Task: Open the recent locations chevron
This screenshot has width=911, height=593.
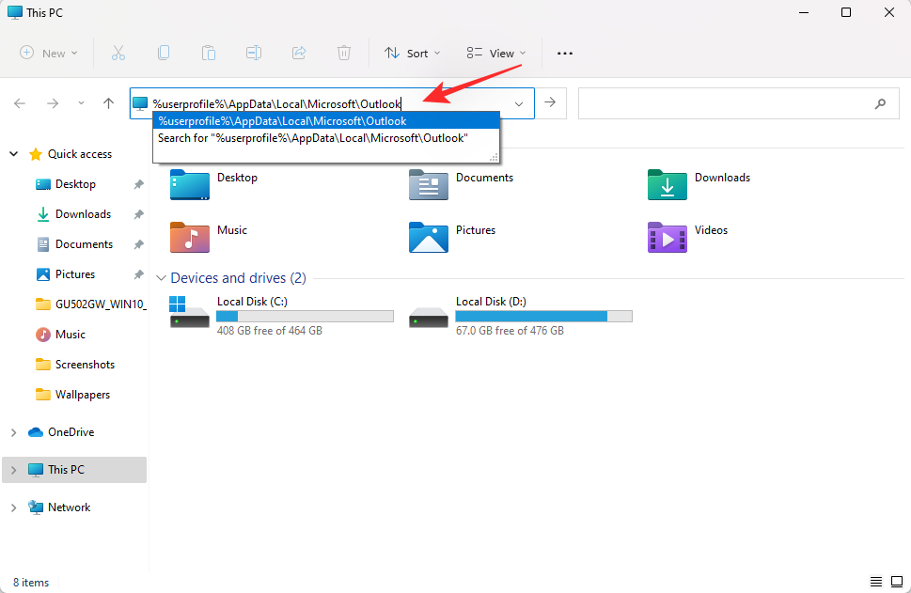Action: pyautogui.click(x=81, y=103)
